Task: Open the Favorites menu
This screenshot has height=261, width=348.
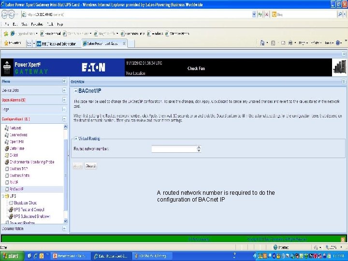Action: [37, 24]
